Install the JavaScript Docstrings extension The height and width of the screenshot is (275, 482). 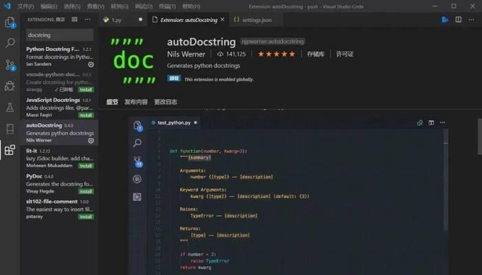coord(86,115)
